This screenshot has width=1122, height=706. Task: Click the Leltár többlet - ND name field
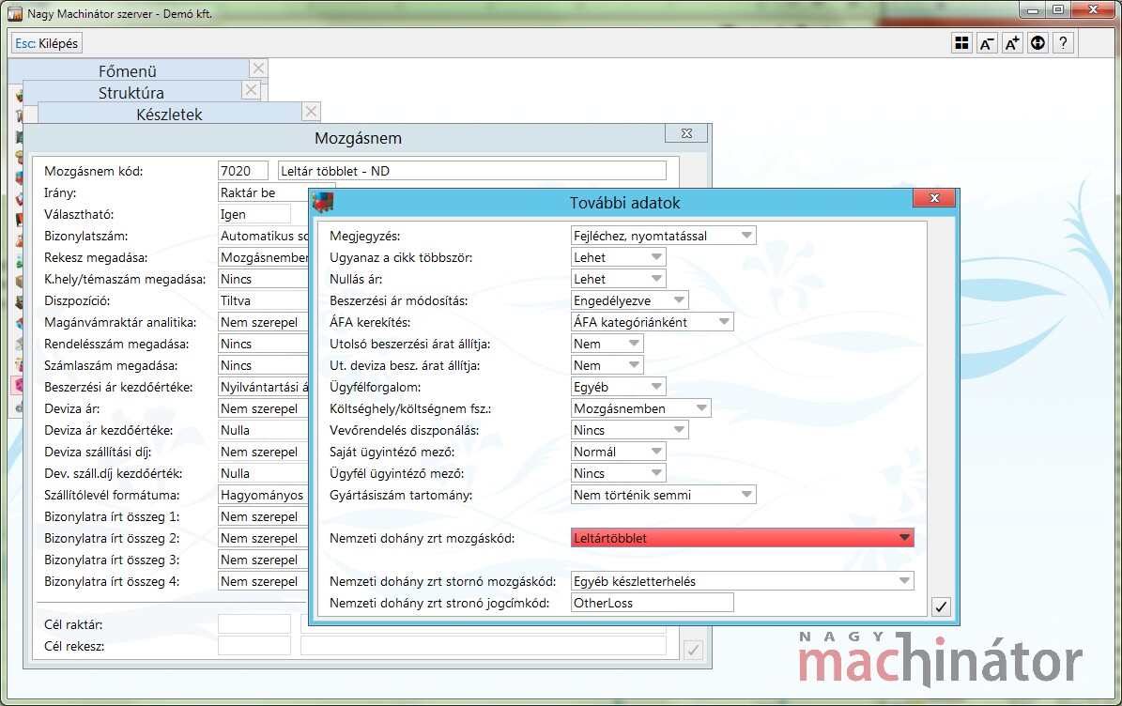click(471, 171)
